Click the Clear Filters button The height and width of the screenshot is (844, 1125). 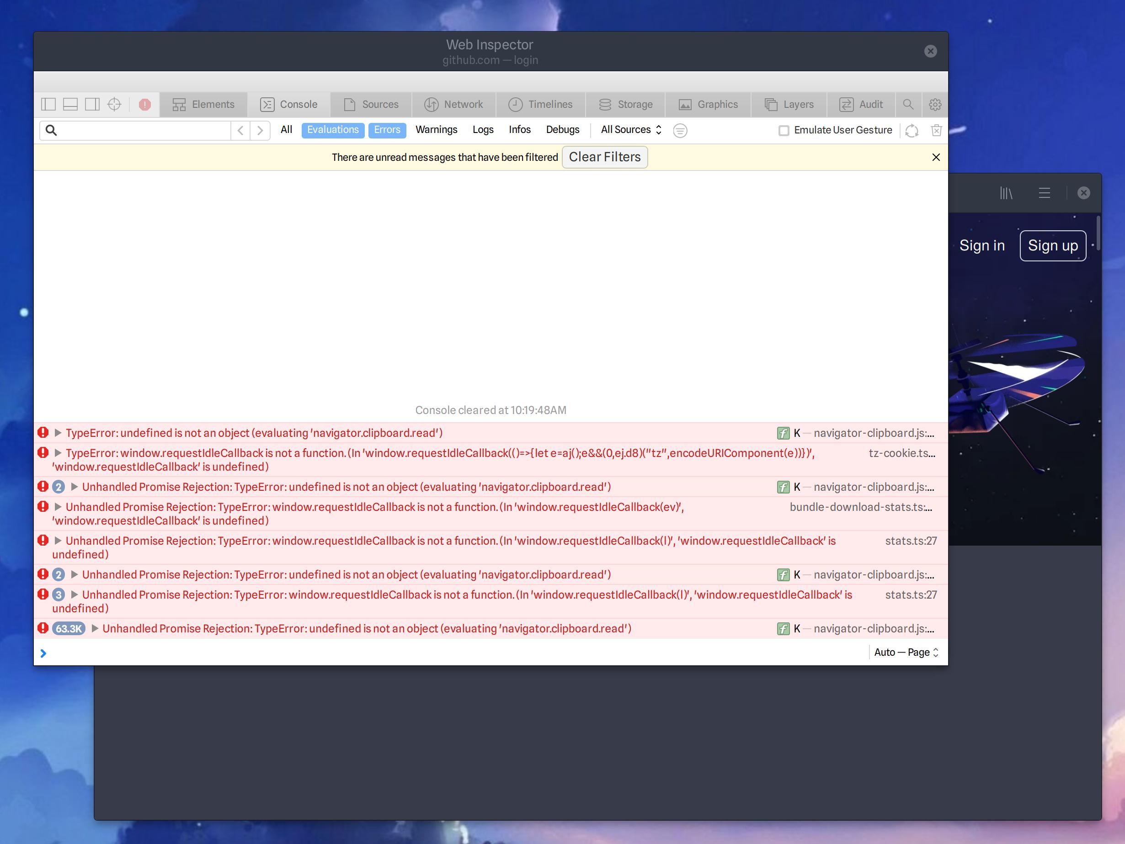[604, 157]
